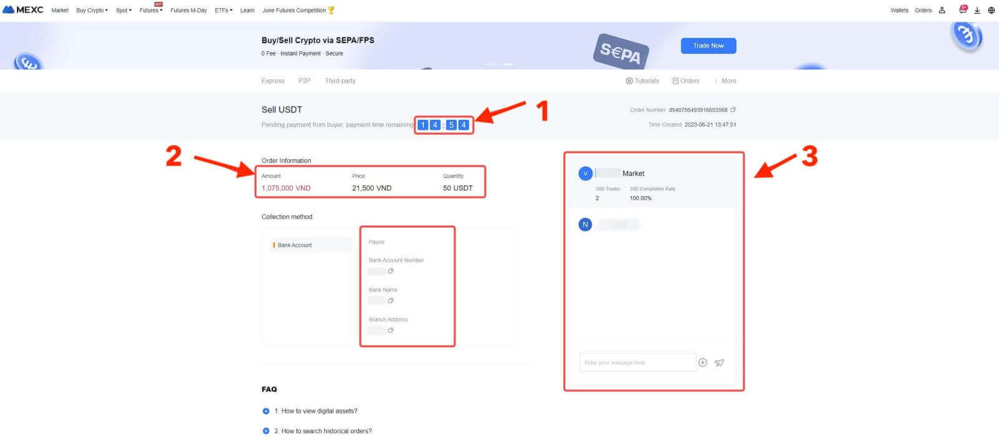Expand FAQ How to search historical orders
This screenshot has height=442, width=999.
pyautogui.click(x=317, y=431)
